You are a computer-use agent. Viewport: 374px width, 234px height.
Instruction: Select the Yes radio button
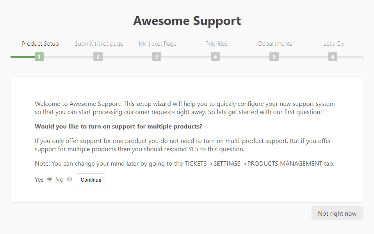[x=50, y=179]
